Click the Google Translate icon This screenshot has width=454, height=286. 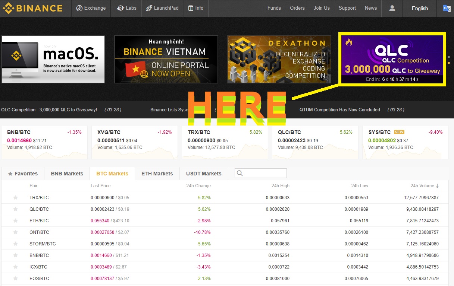pos(447,8)
